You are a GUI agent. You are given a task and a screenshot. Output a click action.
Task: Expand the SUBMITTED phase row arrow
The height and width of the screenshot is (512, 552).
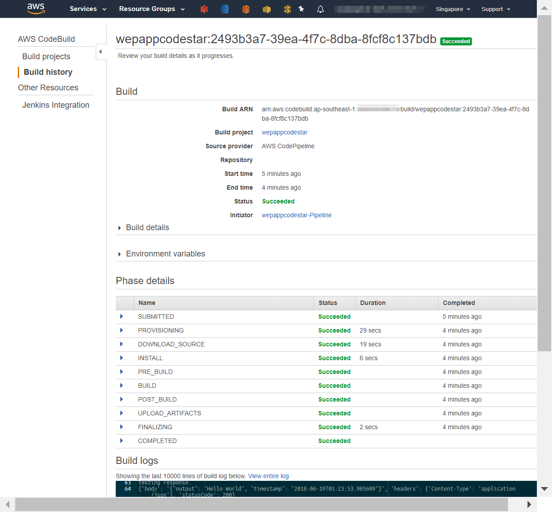[x=122, y=317]
